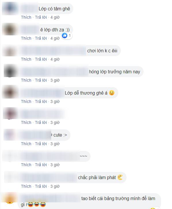Reply to the '~~~' comment

coord(41,165)
